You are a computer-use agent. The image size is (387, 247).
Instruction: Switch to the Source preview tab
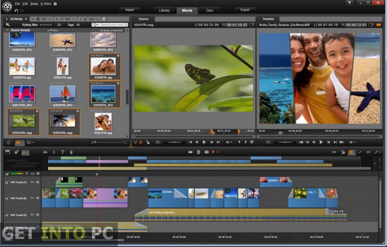pos(143,19)
